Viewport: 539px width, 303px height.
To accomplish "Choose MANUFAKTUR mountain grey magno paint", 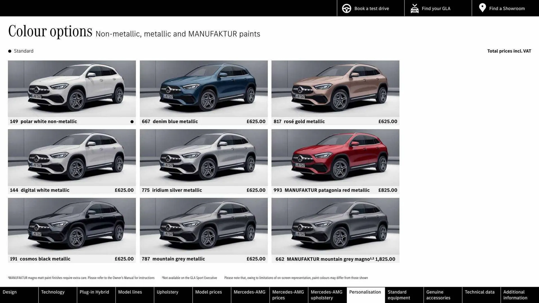I will click(x=335, y=226).
